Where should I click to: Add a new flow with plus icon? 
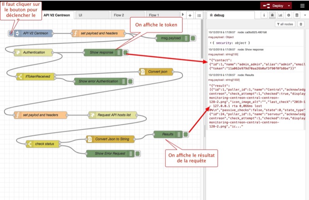click(190, 15)
